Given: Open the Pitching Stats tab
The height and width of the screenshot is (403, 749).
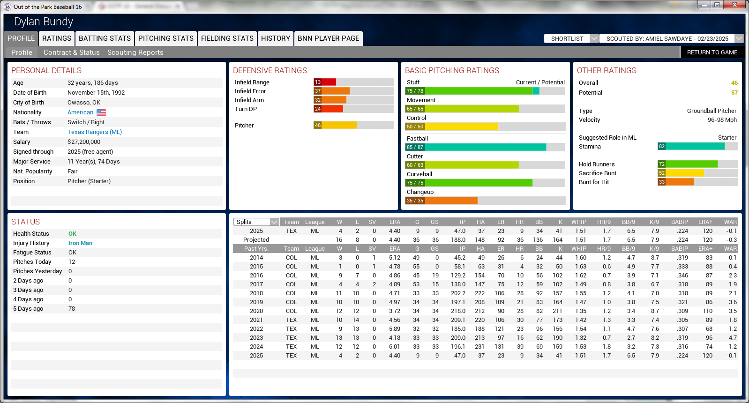Looking at the screenshot, I should coord(165,38).
